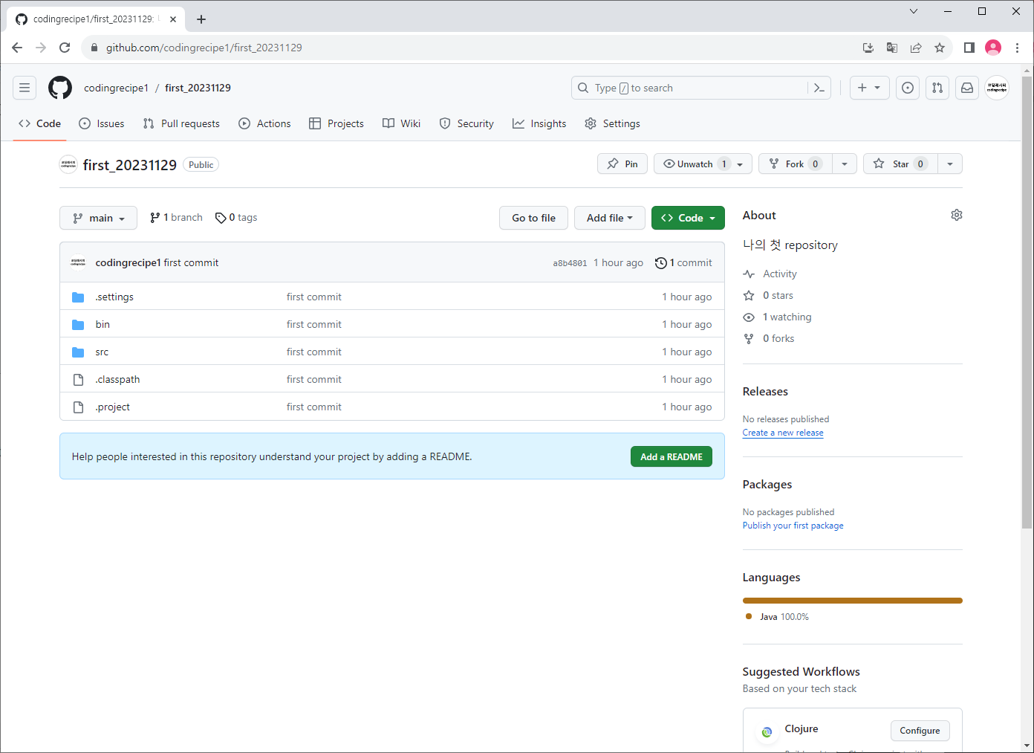The height and width of the screenshot is (753, 1034).
Task: Open the command palette icon in search
Action: (819, 88)
